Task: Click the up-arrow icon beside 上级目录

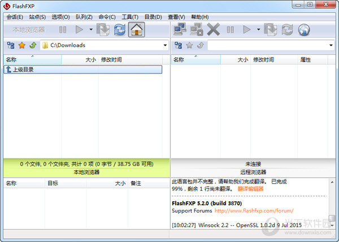Action: [x=8, y=69]
